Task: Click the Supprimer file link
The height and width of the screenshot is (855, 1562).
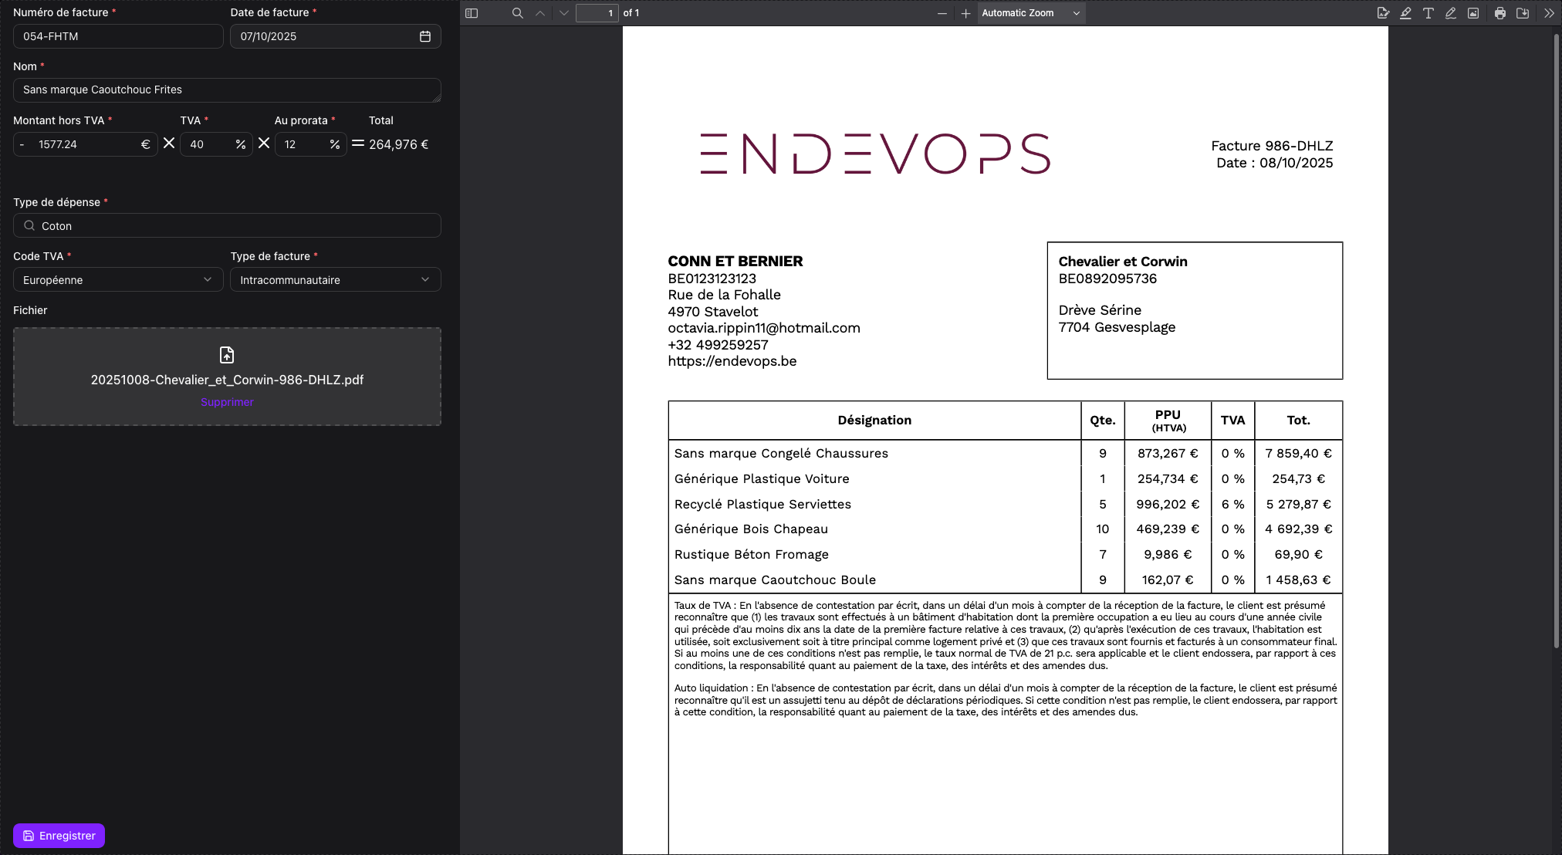Action: [x=227, y=402]
